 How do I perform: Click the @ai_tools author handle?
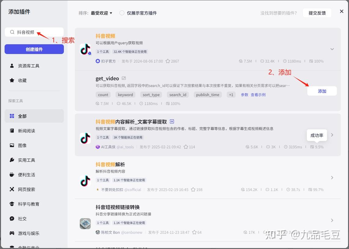coord(125,147)
